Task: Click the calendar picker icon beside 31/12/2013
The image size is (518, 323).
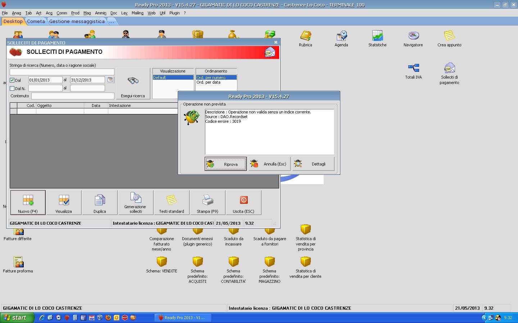Action: point(110,80)
